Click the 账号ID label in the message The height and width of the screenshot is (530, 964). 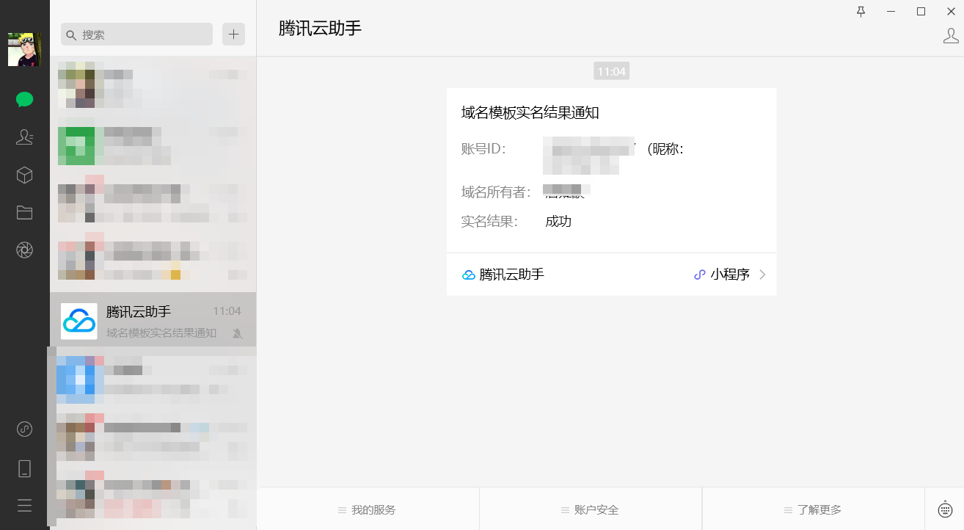pos(483,149)
